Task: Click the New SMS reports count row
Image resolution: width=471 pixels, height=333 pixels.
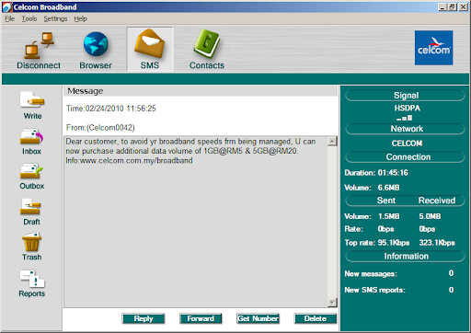Action: click(399, 290)
